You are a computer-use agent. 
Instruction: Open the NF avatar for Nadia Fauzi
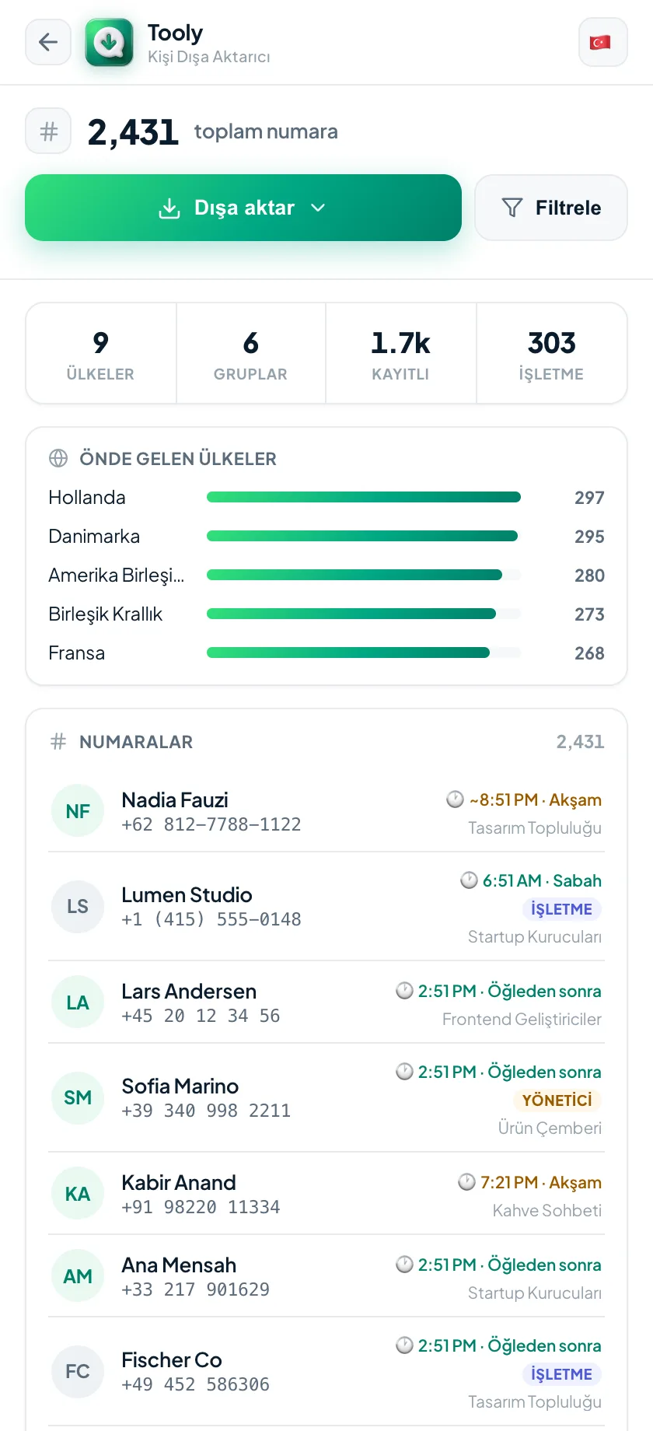[78, 811]
